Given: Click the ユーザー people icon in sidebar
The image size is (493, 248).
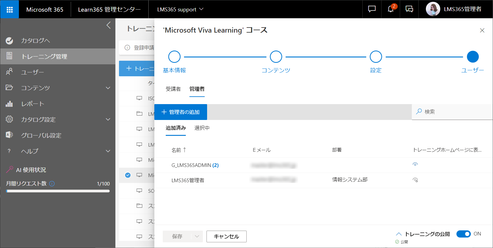Looking at the screenshot, I should pos(9,72).
